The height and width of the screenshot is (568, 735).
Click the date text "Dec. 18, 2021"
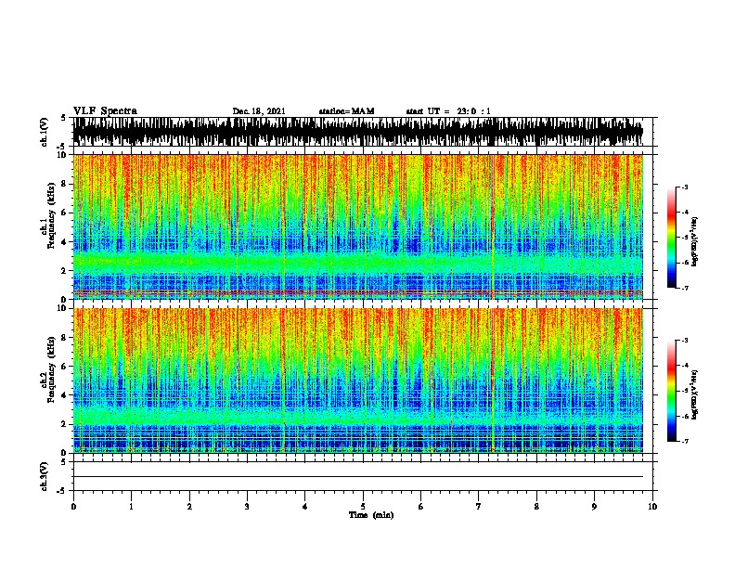tap(259, 111)
